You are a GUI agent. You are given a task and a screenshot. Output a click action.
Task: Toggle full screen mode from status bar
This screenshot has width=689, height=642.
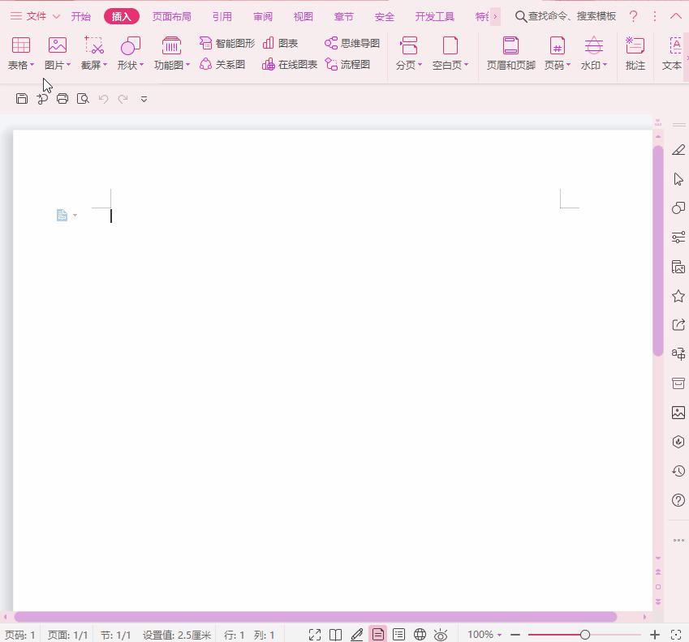pos(314,635)
